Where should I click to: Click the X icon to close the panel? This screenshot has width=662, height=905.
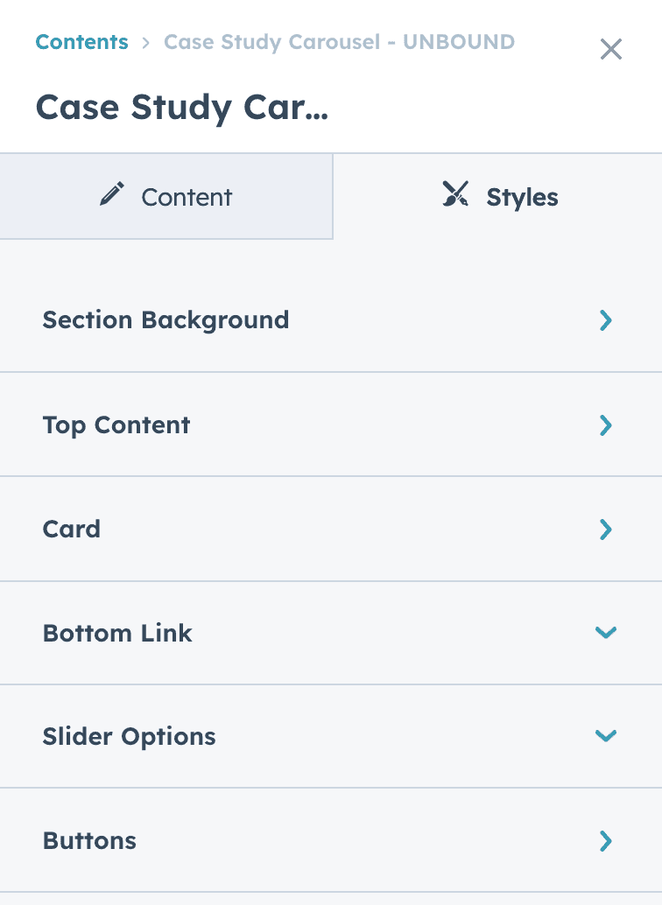610,50
